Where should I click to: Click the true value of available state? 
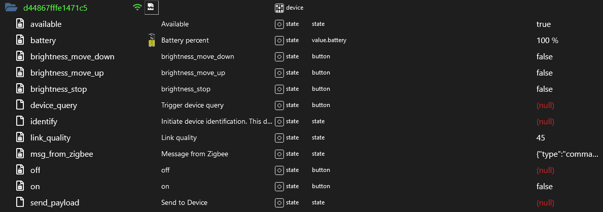pos(543,24)
